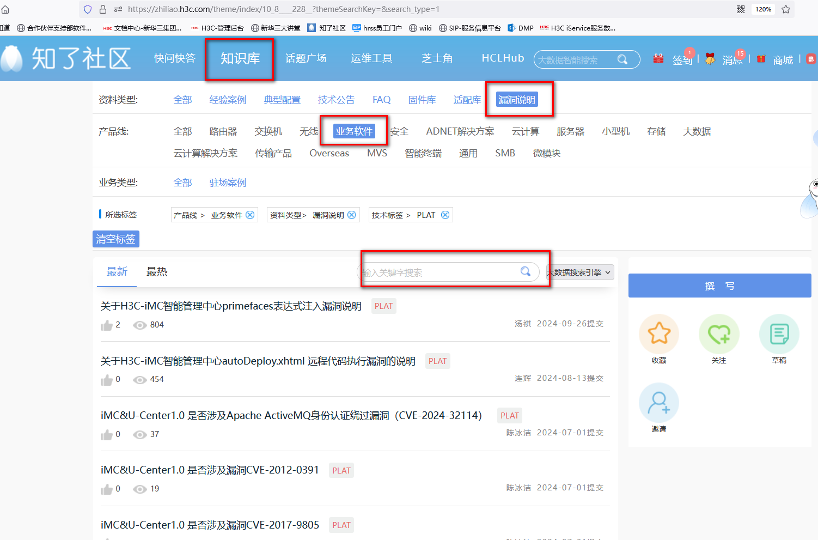Screen dimensions: 818x540
Task: Select 适配库 resource type
Action: click(x=467, y=100)
